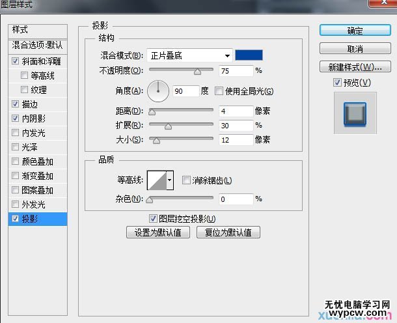Click the 大小 value field showing 12
The width and height of the screenshot is (397, 323).
pos(236,140)
